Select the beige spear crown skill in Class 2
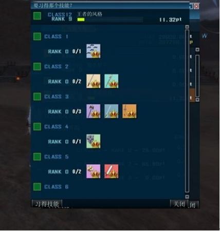The height and width of the screenshot is (231, 220). (94, 81)
